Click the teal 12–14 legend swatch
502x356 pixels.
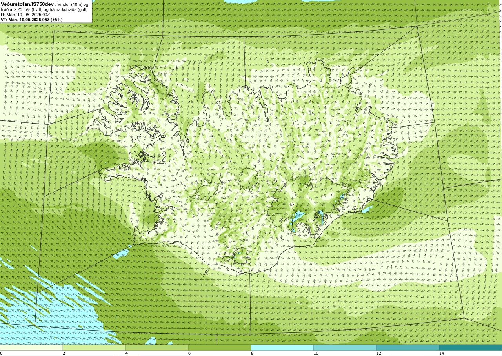click(408, 347)
